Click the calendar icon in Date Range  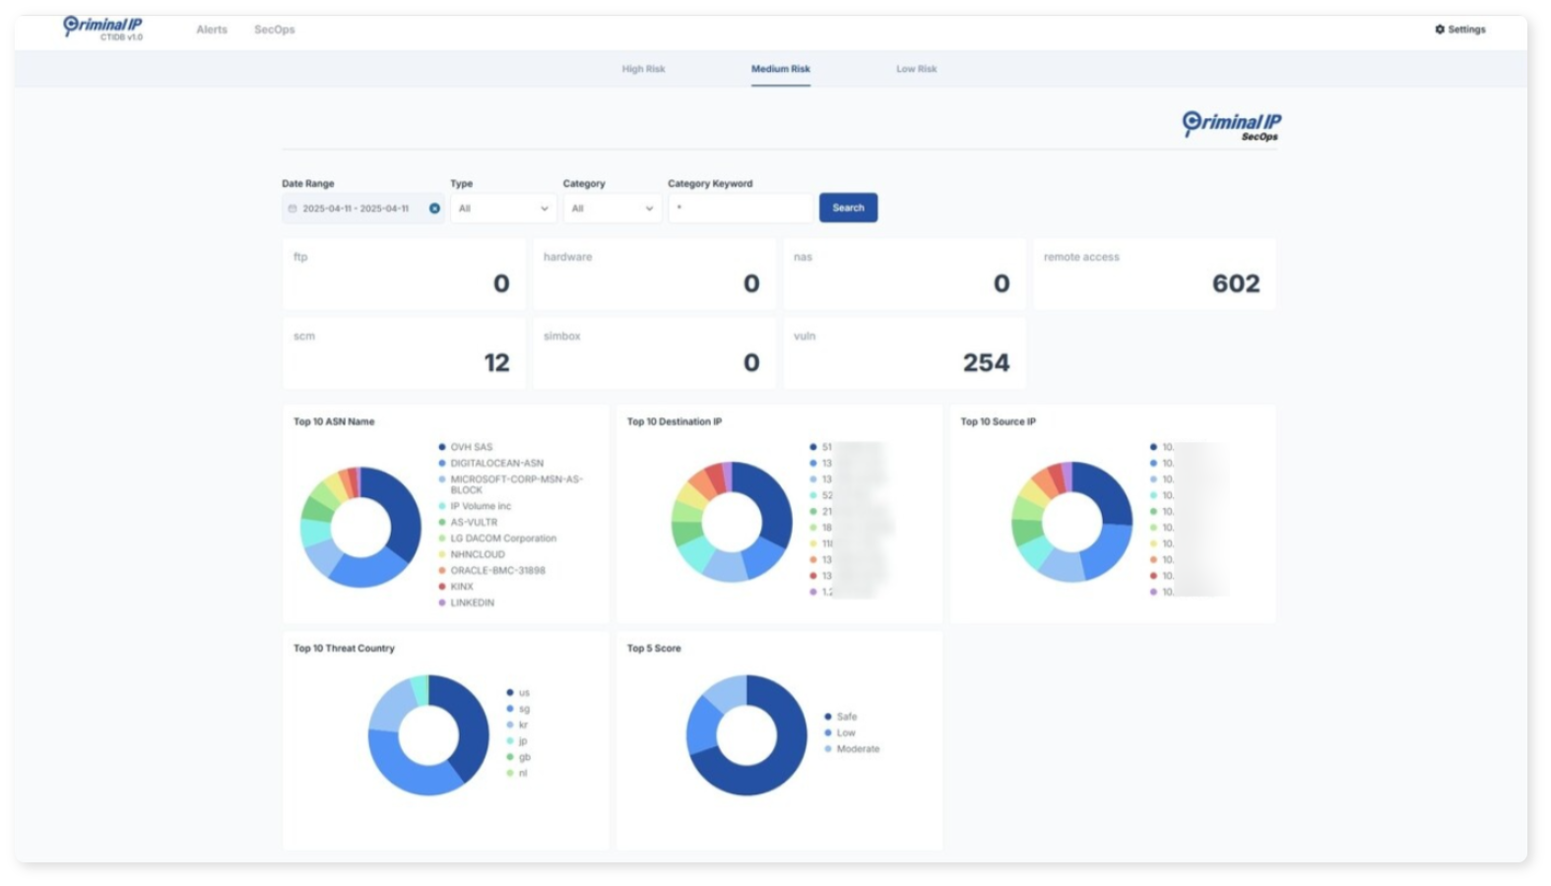click(x=292, y=209)
